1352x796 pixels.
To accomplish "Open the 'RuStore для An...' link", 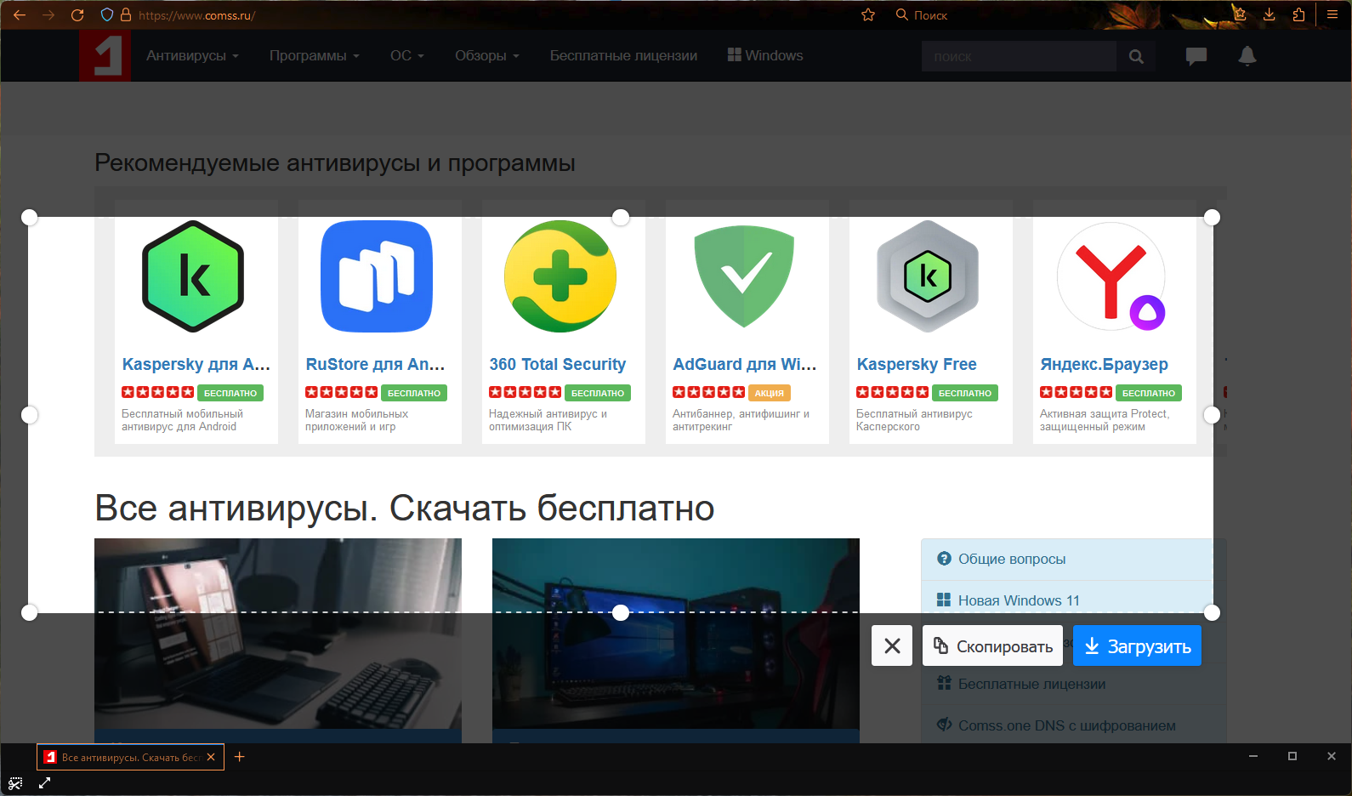I will point(375,364).
